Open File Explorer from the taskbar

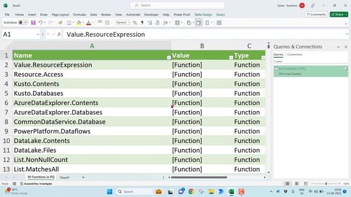(x=211, y=192)
